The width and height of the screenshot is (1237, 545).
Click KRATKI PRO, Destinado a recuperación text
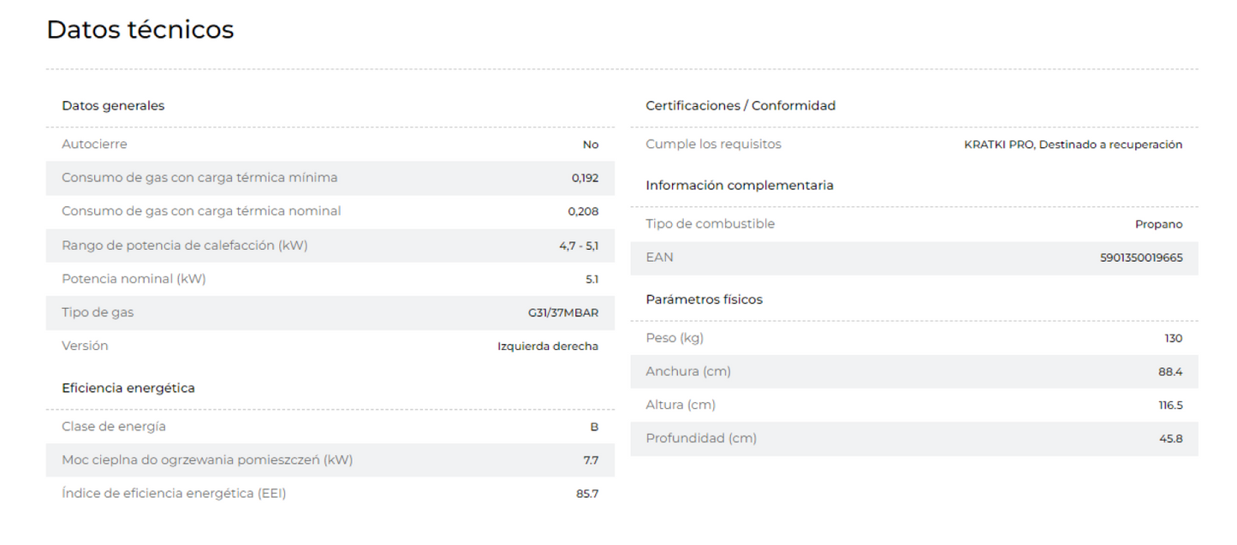click(x=1073, y=145)
